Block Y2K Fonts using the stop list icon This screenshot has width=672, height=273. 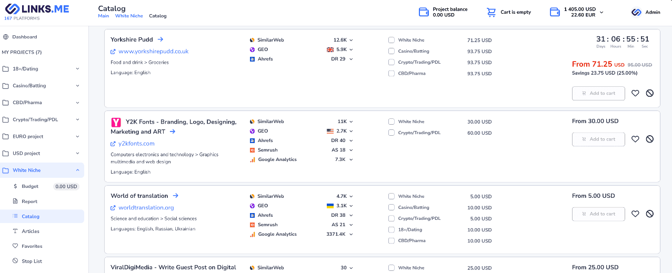coord(650,139)
